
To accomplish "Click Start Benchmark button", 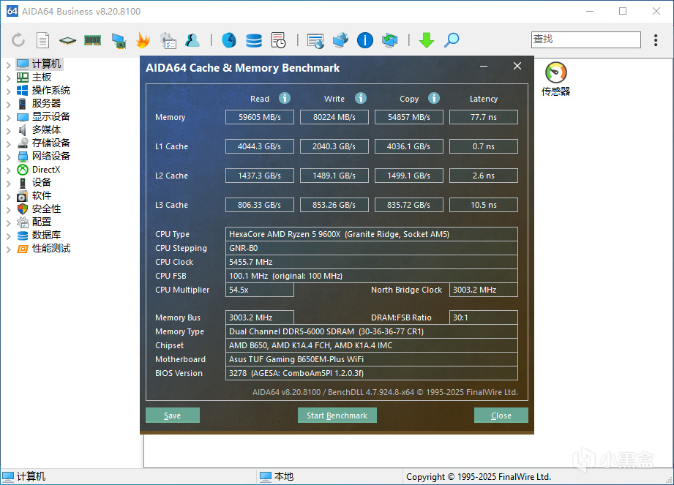I will coord(337,416).
